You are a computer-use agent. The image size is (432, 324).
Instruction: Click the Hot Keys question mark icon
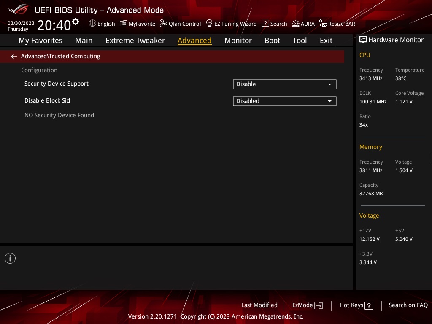(x=369, y=305)
